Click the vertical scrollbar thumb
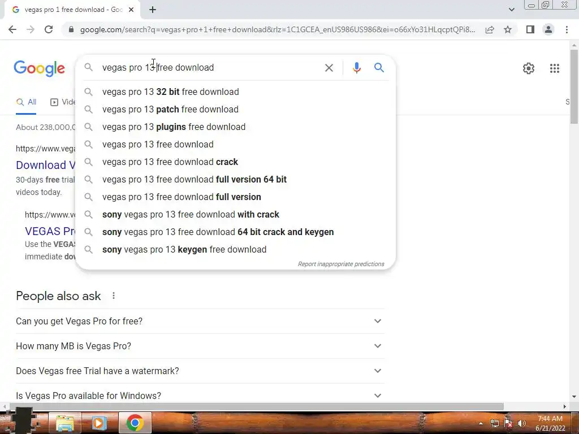579x434 pixels. pyautogui.click(x=574, y=86)
